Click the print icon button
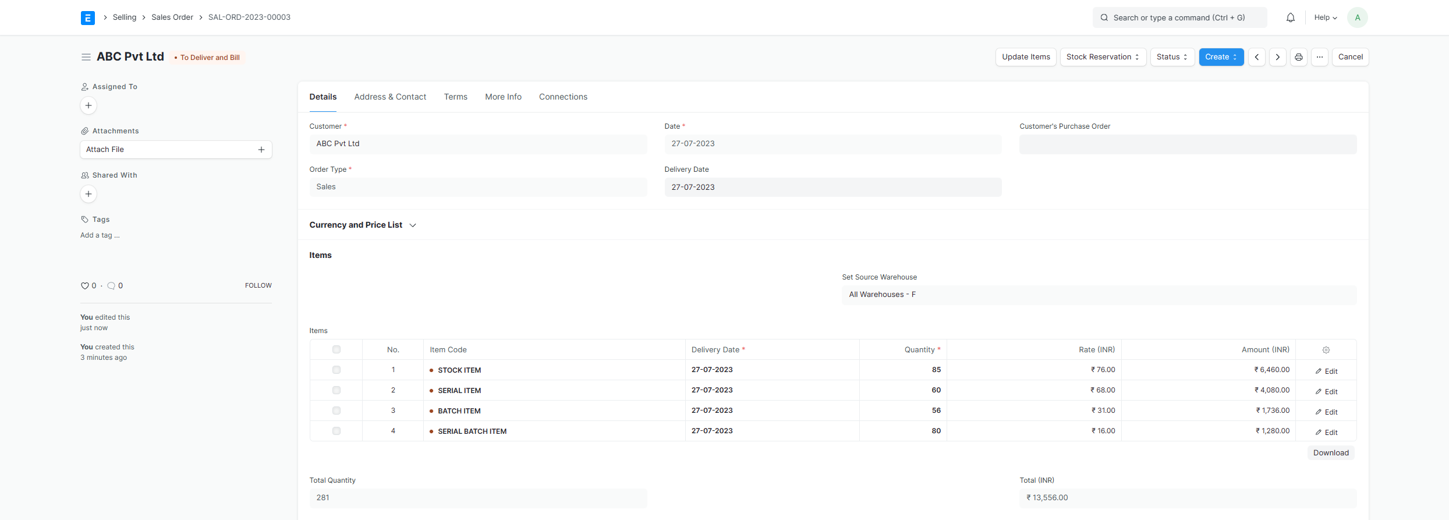Viewport: 1449px width, 520px height. point(1298,57)
